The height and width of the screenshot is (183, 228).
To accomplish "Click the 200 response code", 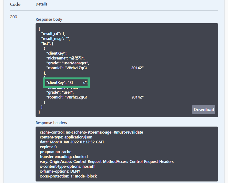I will pos(13,17).
